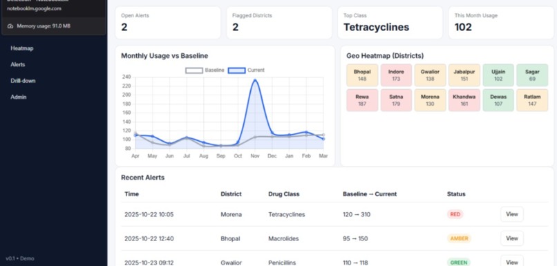This screenshot has height=266, width=557.
Task: Go to the Drill-down page
Action: click(x=23, y=81)
